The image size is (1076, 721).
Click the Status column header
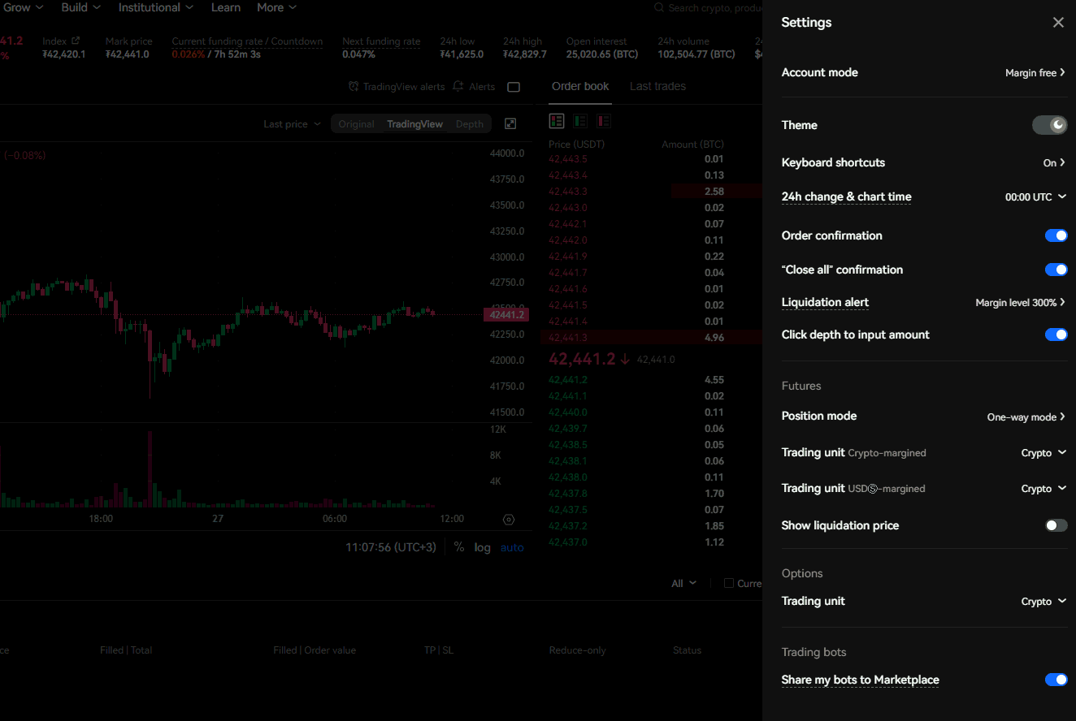687,650
